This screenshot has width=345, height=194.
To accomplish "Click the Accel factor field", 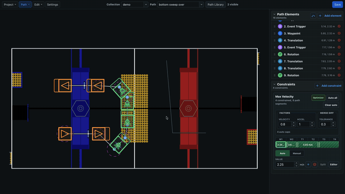I will point(303,124).
